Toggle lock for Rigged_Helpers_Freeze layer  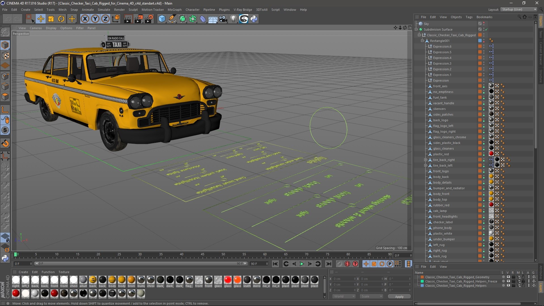pyautogui.click(x=523, y=281)
